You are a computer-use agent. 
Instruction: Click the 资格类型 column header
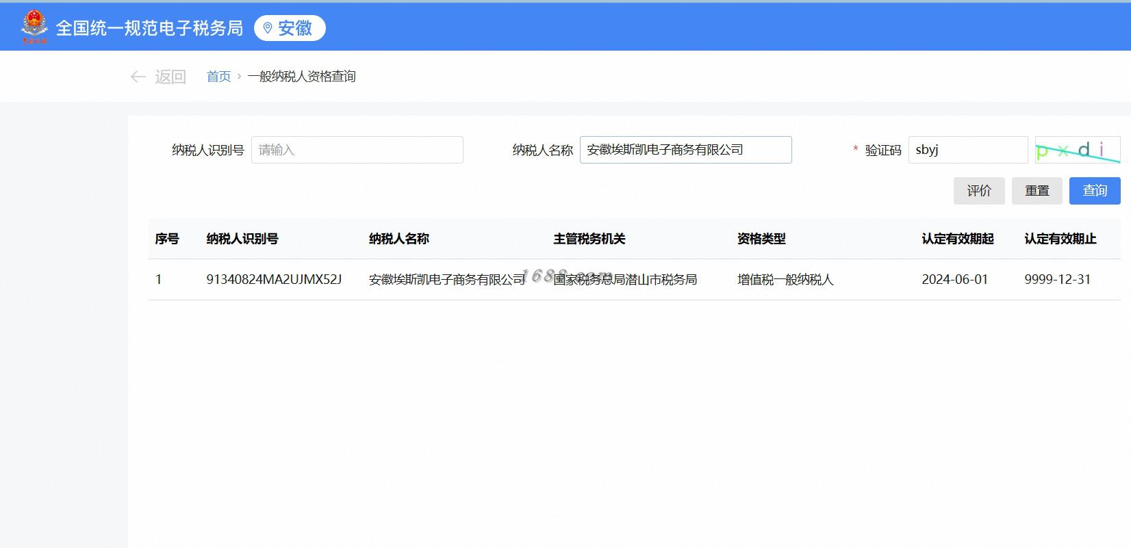(761, 239)
